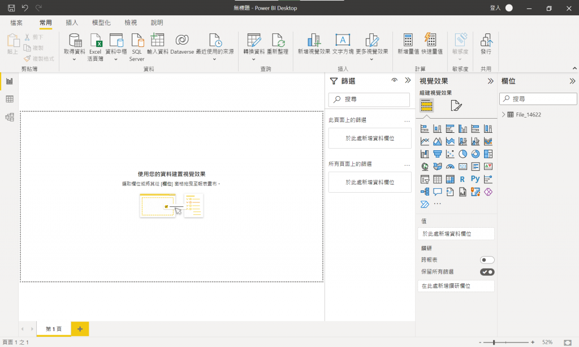Image resolution: width=579 pixels, height=347 pixels.
Task: Toggle the 跨報表 switch
Action: point(487,260)
